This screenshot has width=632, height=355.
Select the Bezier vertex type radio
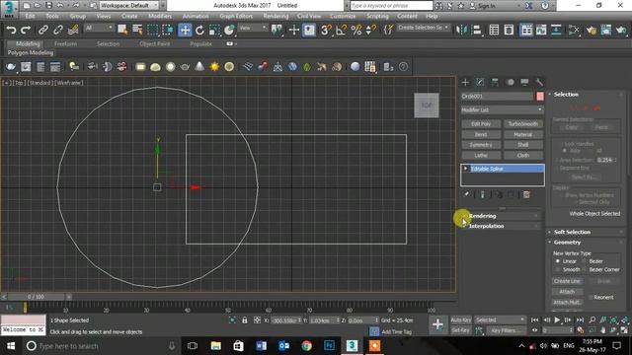[x=584, y=261]
